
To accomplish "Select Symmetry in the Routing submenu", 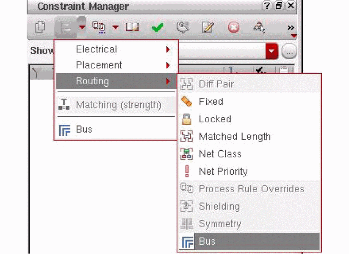I will click(249, 224).
